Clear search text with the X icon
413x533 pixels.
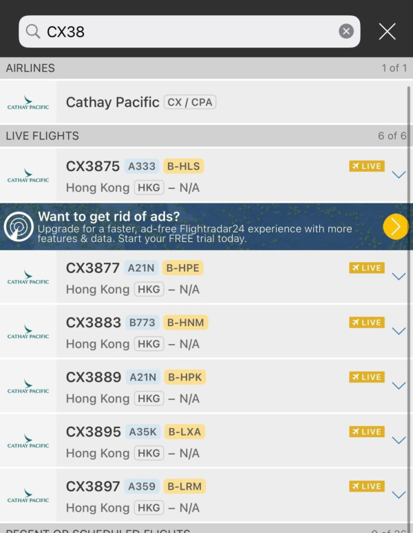pyautogui.click(x=346, y=31)
